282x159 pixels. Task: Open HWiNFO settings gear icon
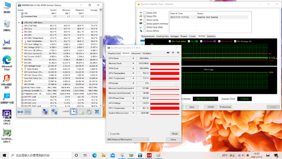coord(89,112)
